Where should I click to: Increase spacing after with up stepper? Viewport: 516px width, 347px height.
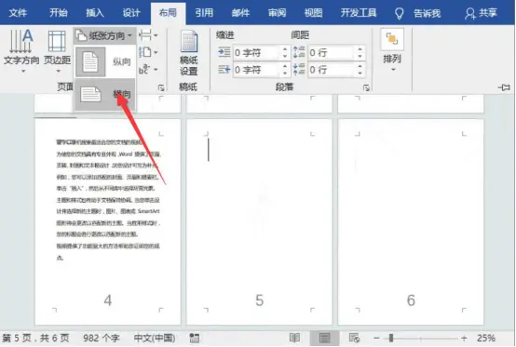[360, 66]
